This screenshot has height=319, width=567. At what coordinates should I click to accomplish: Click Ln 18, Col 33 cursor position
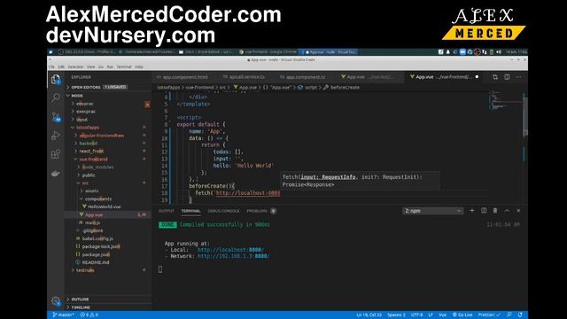(x=369, y=315)
